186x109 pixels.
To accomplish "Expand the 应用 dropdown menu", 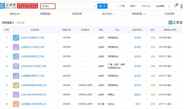I will pyautogui.click(x=133, y=6).
